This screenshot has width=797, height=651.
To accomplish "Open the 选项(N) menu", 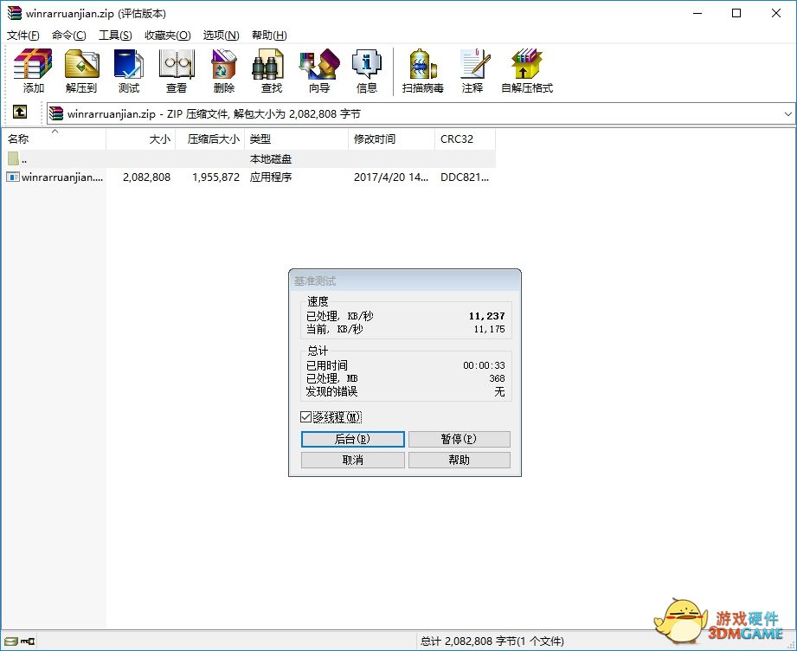I will coord(222,35).
